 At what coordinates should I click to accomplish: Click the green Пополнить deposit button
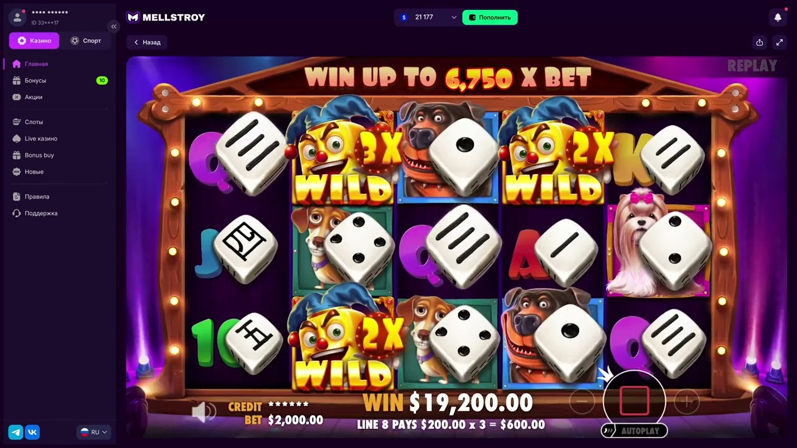(490, 17)
